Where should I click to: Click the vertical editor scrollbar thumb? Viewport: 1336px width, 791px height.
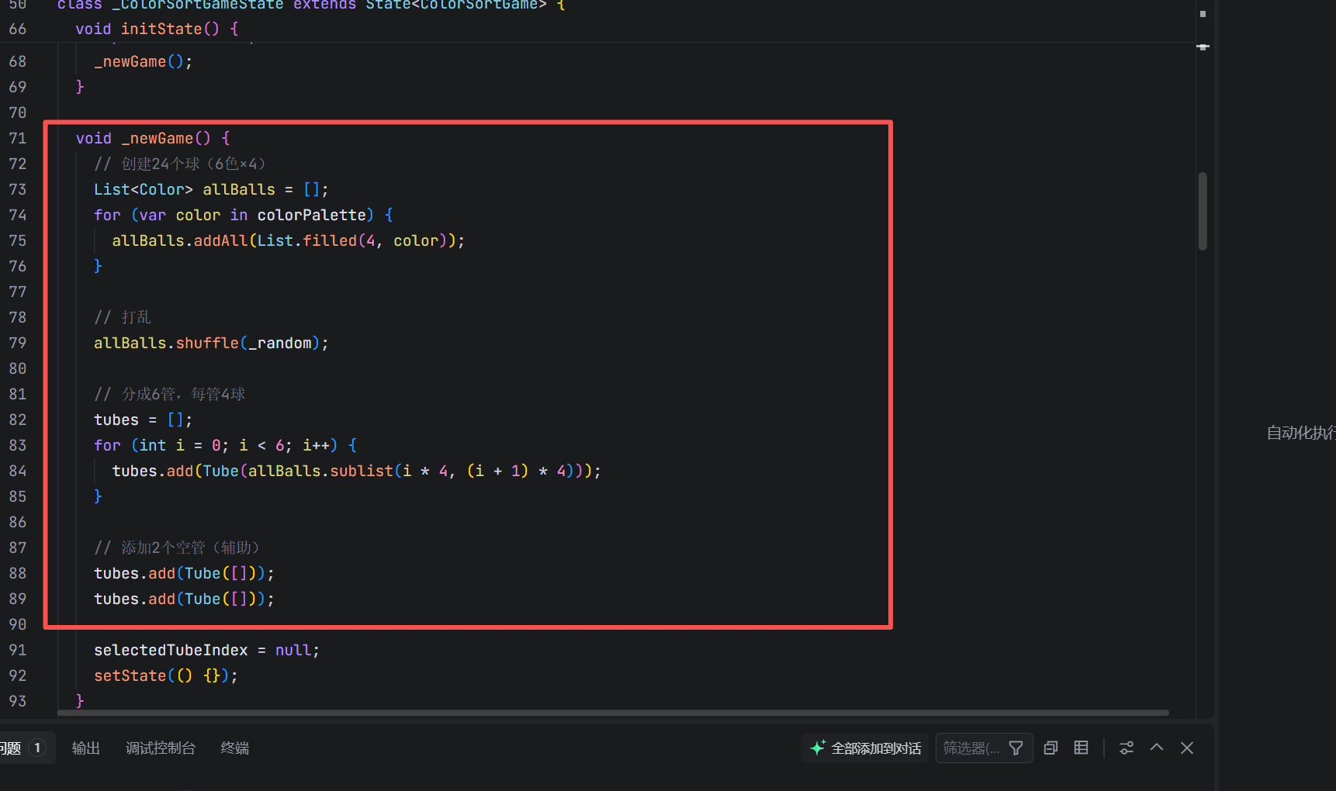(1203, 211)
